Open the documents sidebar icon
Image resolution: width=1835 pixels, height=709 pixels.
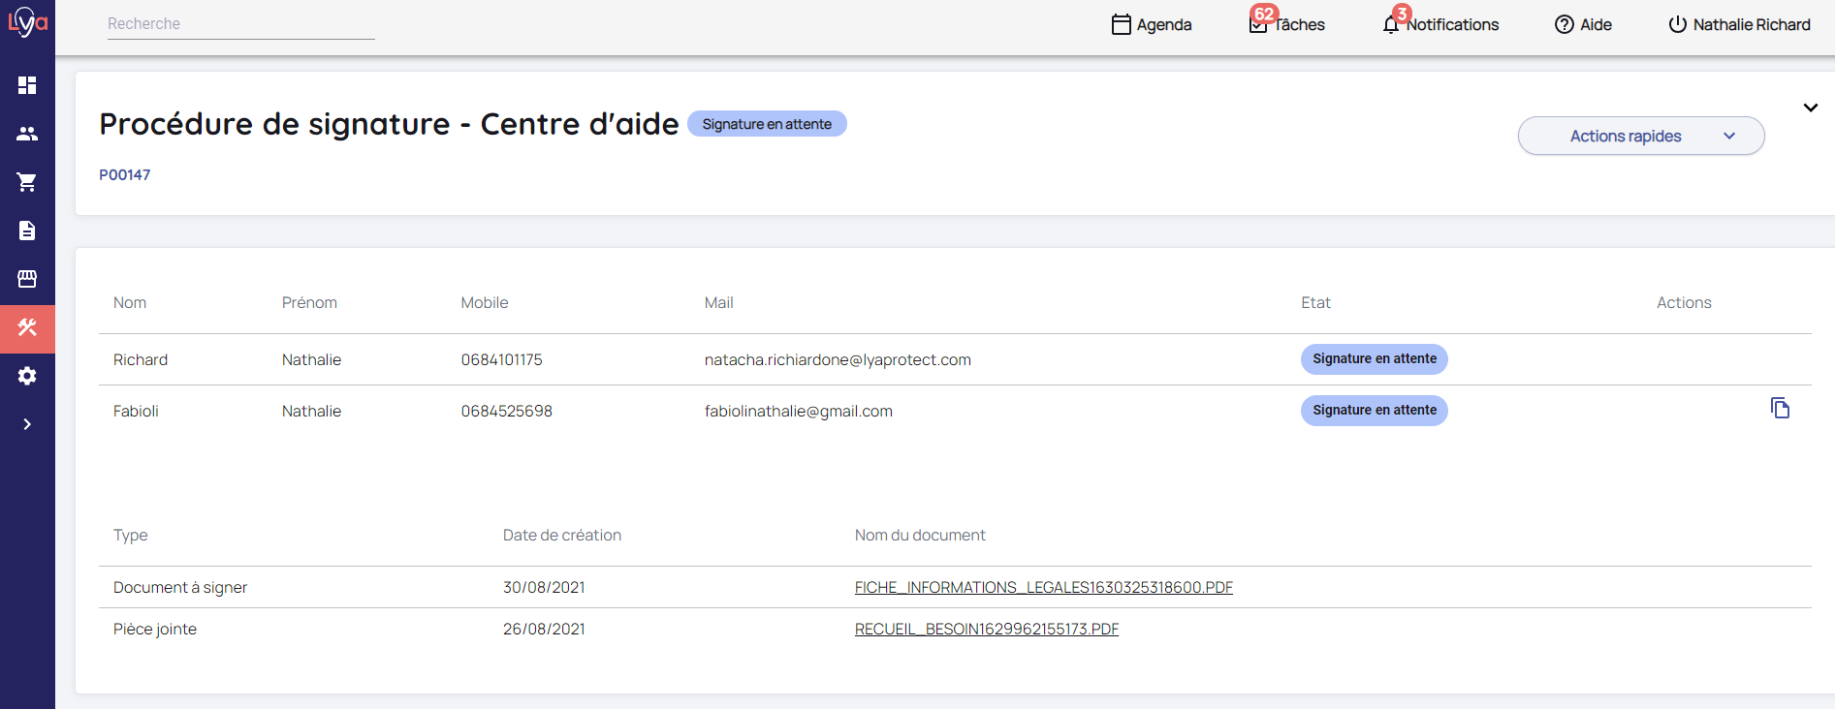27,231
